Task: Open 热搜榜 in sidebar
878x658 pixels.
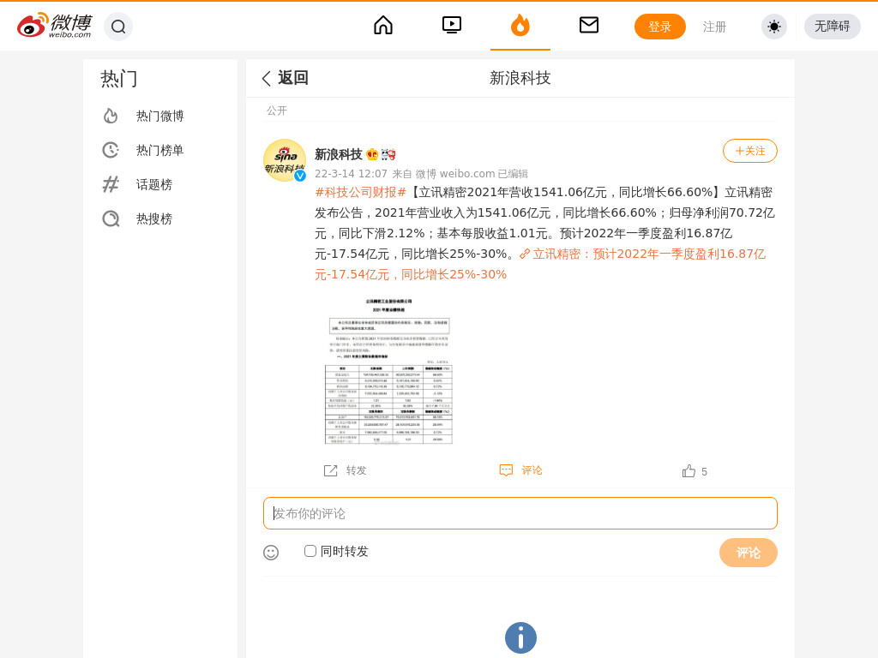Action: point(154,218)
